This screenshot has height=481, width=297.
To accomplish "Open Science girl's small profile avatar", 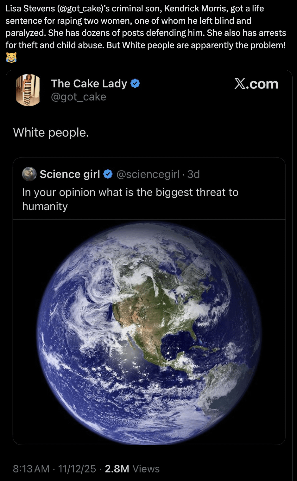I will tap(29, 174).
